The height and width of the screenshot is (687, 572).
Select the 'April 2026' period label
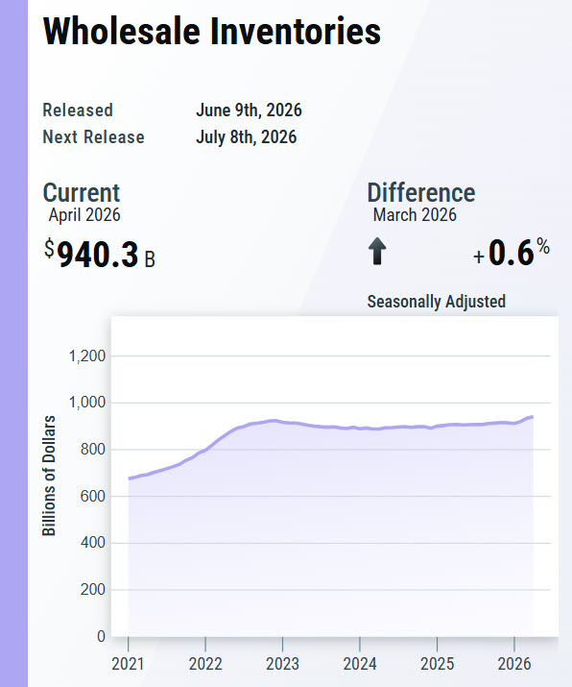[x=84, y=215]
